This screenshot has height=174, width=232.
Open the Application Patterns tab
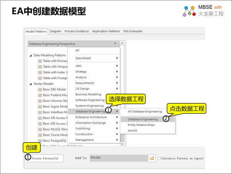pyautogui.click(x=106, y=31)
